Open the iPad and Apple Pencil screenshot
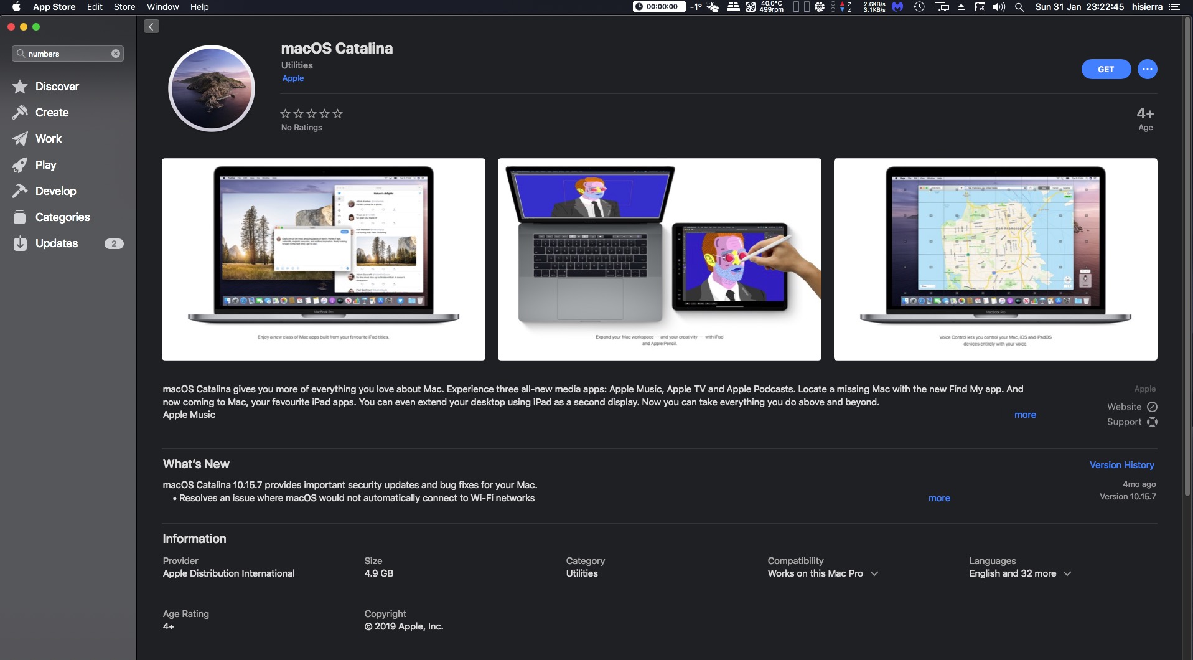The image size is (1193, 660). [x=660, y=259]
